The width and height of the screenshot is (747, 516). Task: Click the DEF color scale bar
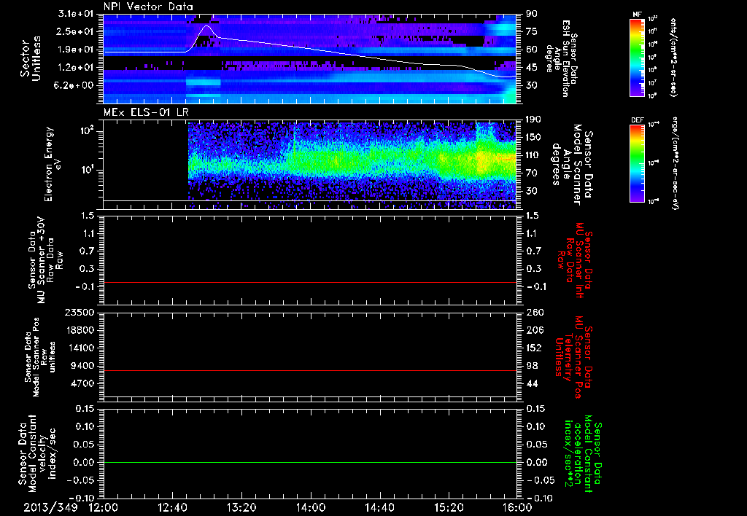[x=638, y=163]
